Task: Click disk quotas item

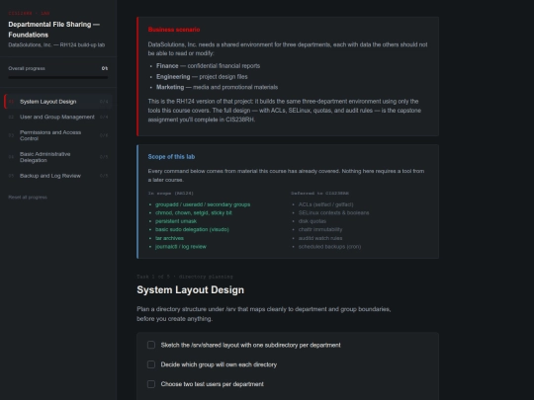Action: point(311,221)
